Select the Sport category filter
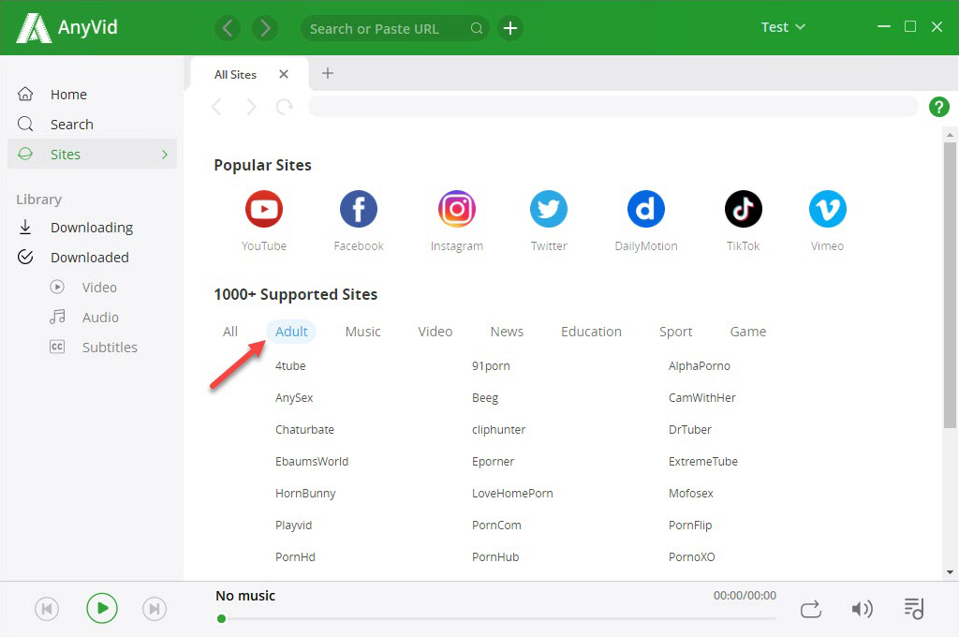This screenshot has height=637, width=959. [x=675, y=332]
